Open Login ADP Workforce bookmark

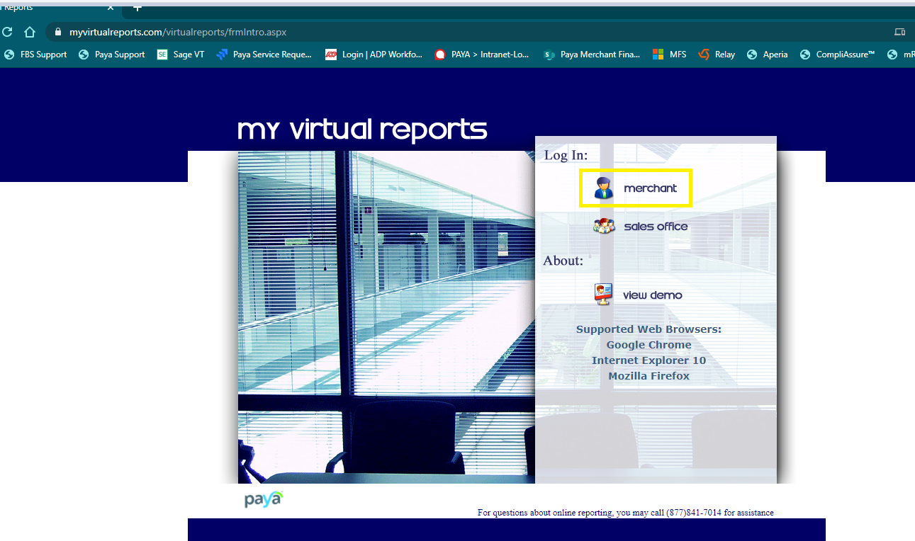(374, 55)
